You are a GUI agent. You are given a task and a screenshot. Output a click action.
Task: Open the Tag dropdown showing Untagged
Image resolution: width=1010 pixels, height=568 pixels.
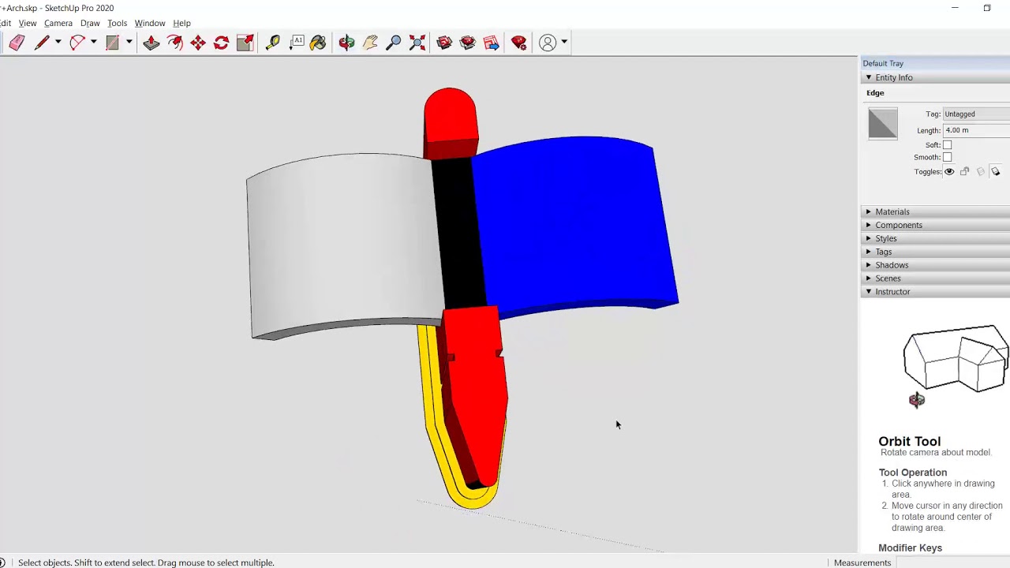pos(976,114)
